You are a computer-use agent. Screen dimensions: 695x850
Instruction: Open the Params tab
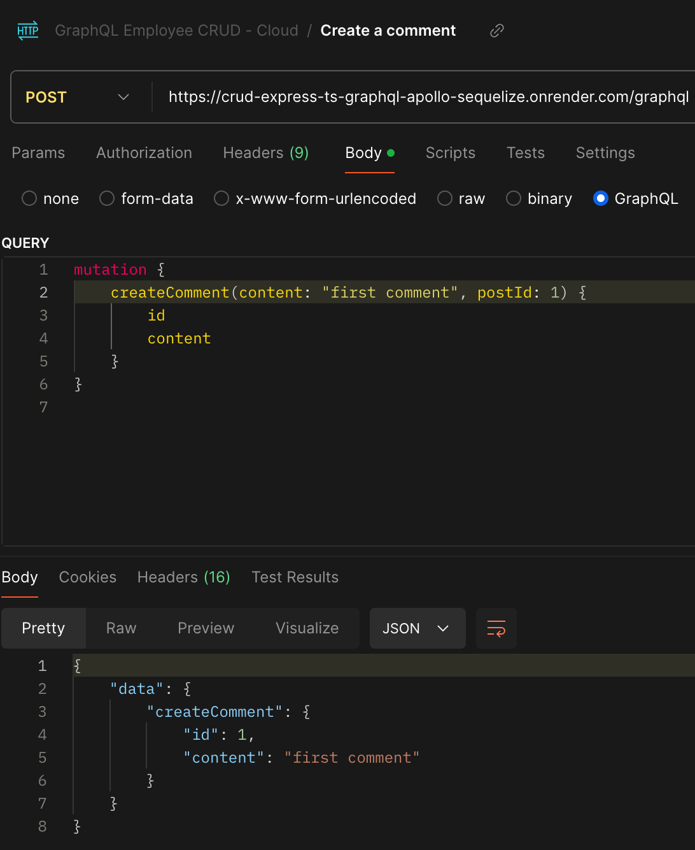click(38, 153)
